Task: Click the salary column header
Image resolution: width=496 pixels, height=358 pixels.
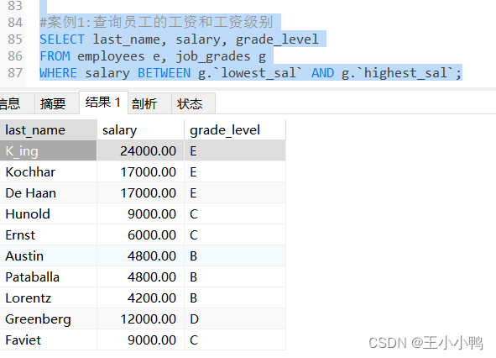Action: coord(140,130)
